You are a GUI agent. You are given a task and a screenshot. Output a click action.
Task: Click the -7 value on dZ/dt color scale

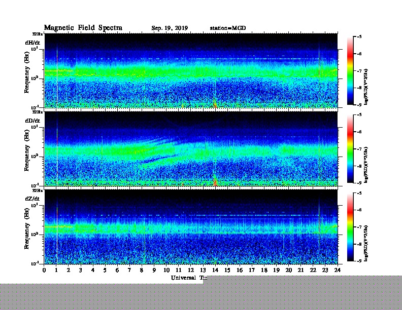[359, 227]
